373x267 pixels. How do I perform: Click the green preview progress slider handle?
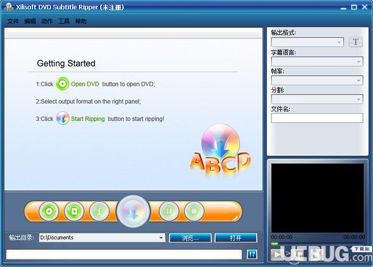coord(275,244)
